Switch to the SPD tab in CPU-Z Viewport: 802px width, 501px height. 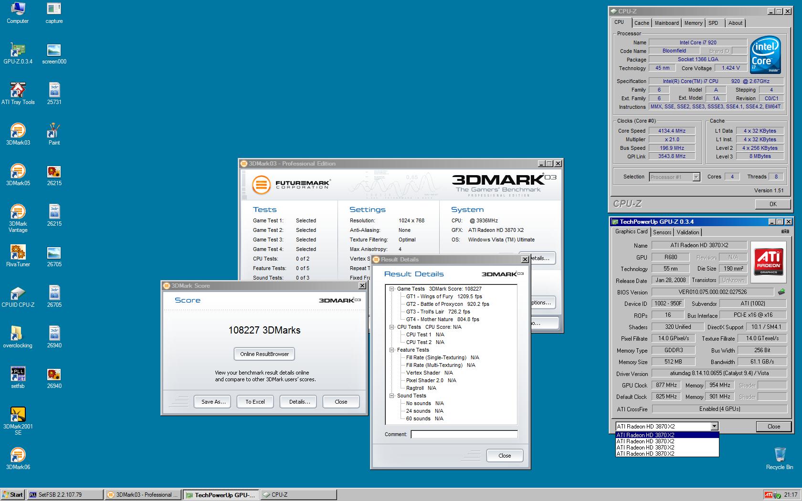[713, 23]
